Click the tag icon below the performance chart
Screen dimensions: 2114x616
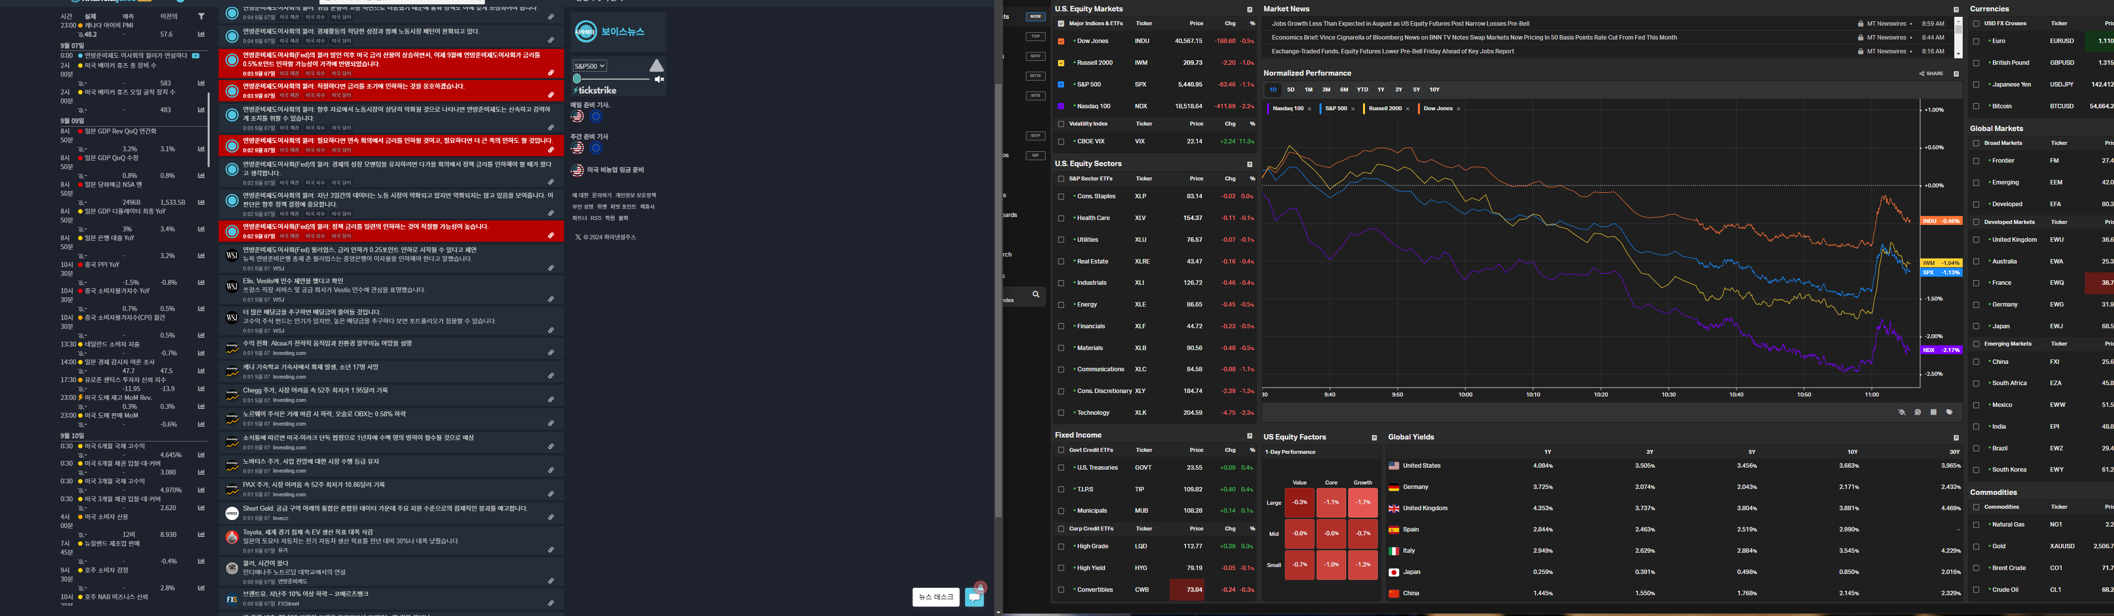1949,413
